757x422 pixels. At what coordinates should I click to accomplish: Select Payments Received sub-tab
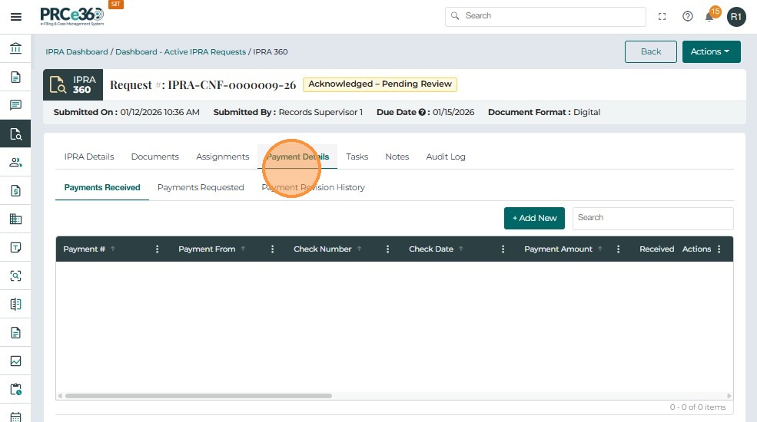click(102, 187)
